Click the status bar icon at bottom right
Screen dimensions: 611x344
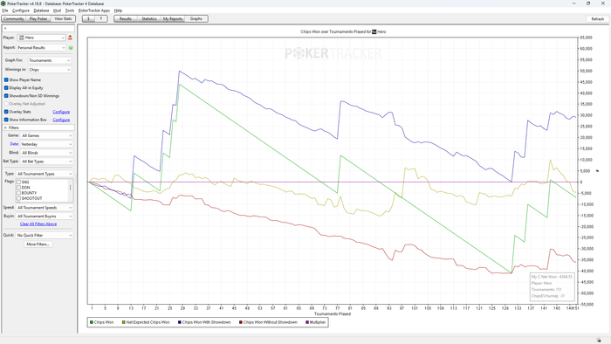tap(599, 341)
